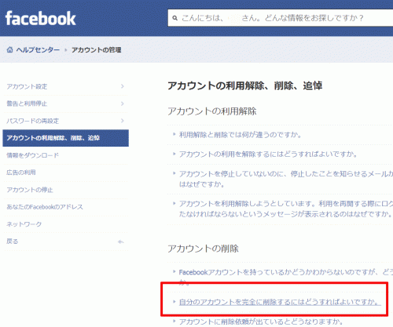Open 自分のアカウントを完全に削除するには link
This screenshot has width=393, height=327.
point(279,302)
